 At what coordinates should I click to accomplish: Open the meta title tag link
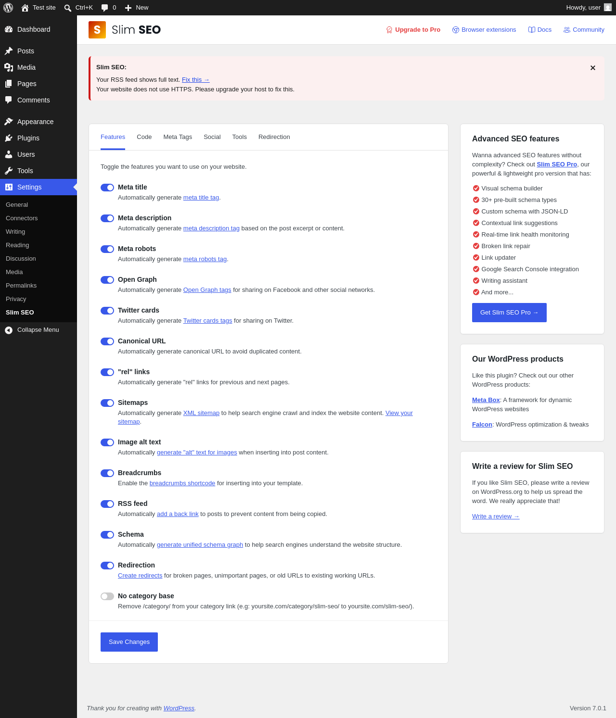201,198
